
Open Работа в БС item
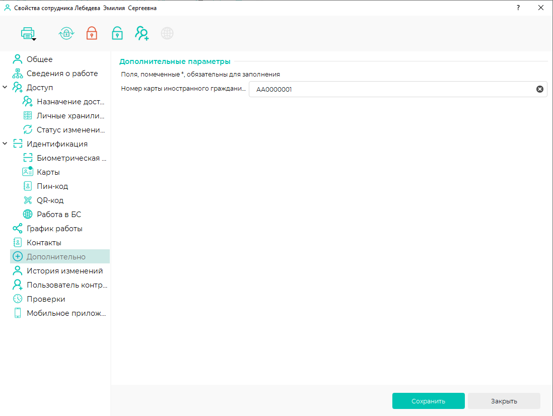tap(58, 215)
